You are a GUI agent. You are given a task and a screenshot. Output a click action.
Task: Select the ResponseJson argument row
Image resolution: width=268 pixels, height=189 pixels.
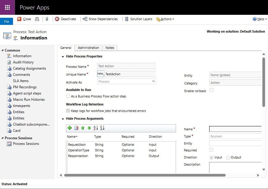[x=121, y=156]
